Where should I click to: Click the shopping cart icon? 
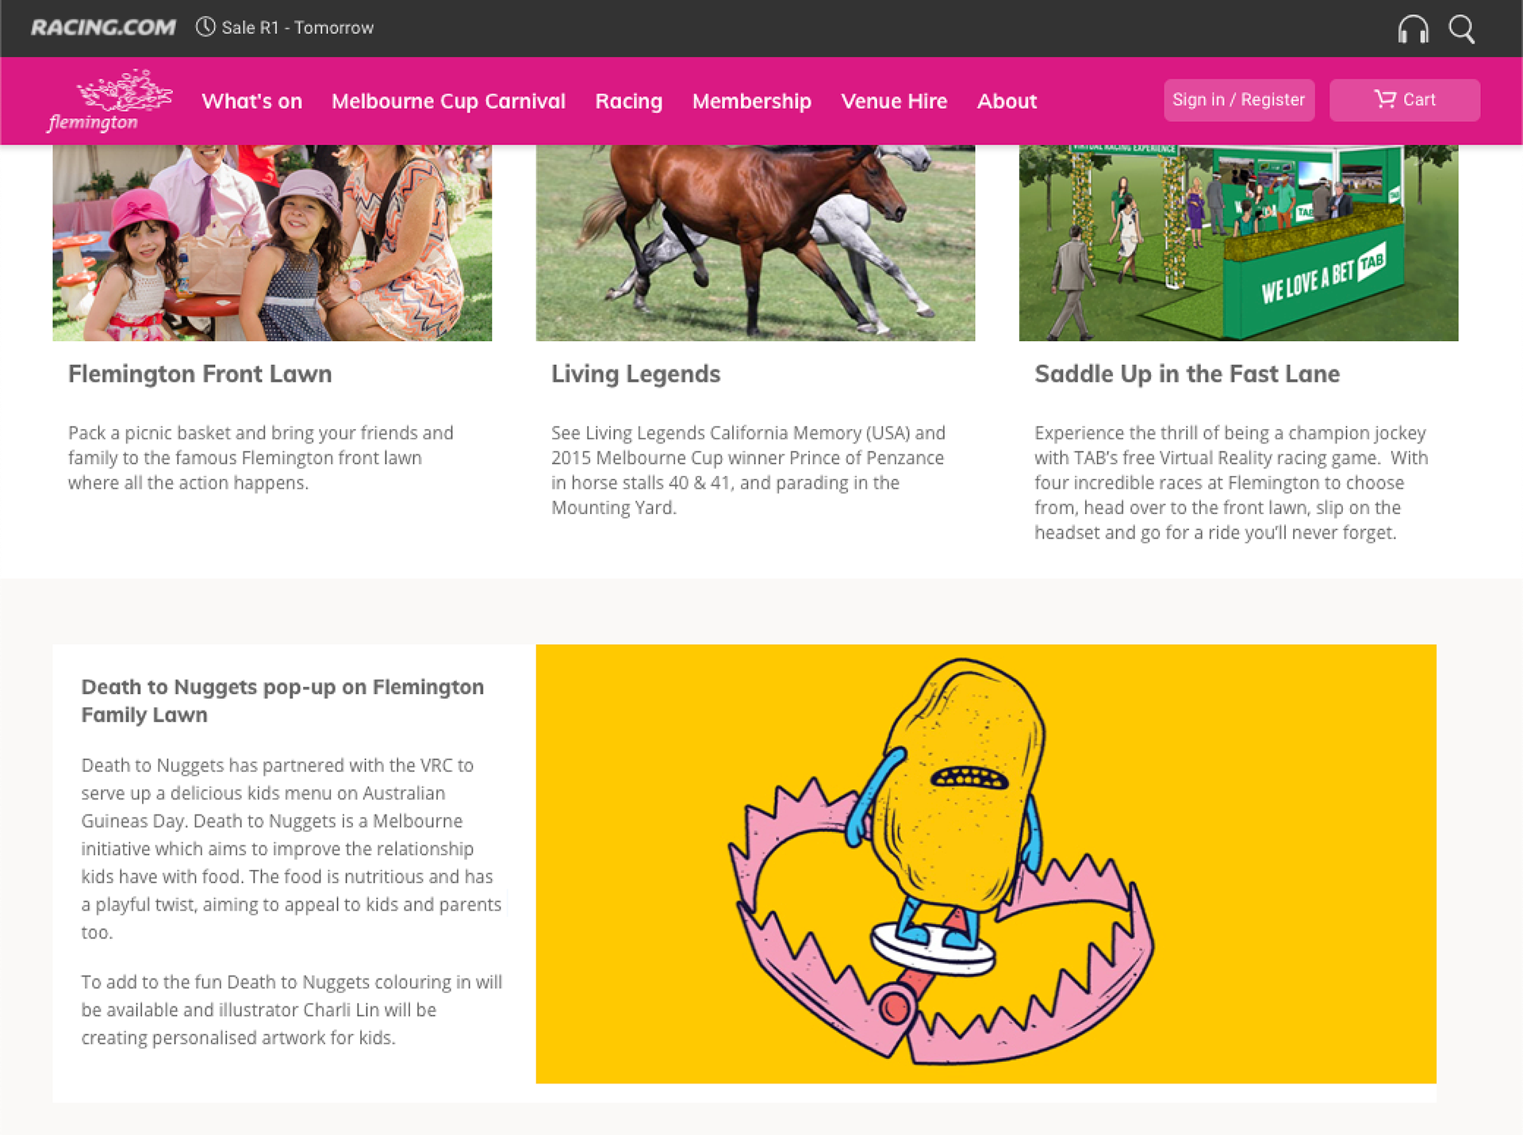(x=1385, y=99)
